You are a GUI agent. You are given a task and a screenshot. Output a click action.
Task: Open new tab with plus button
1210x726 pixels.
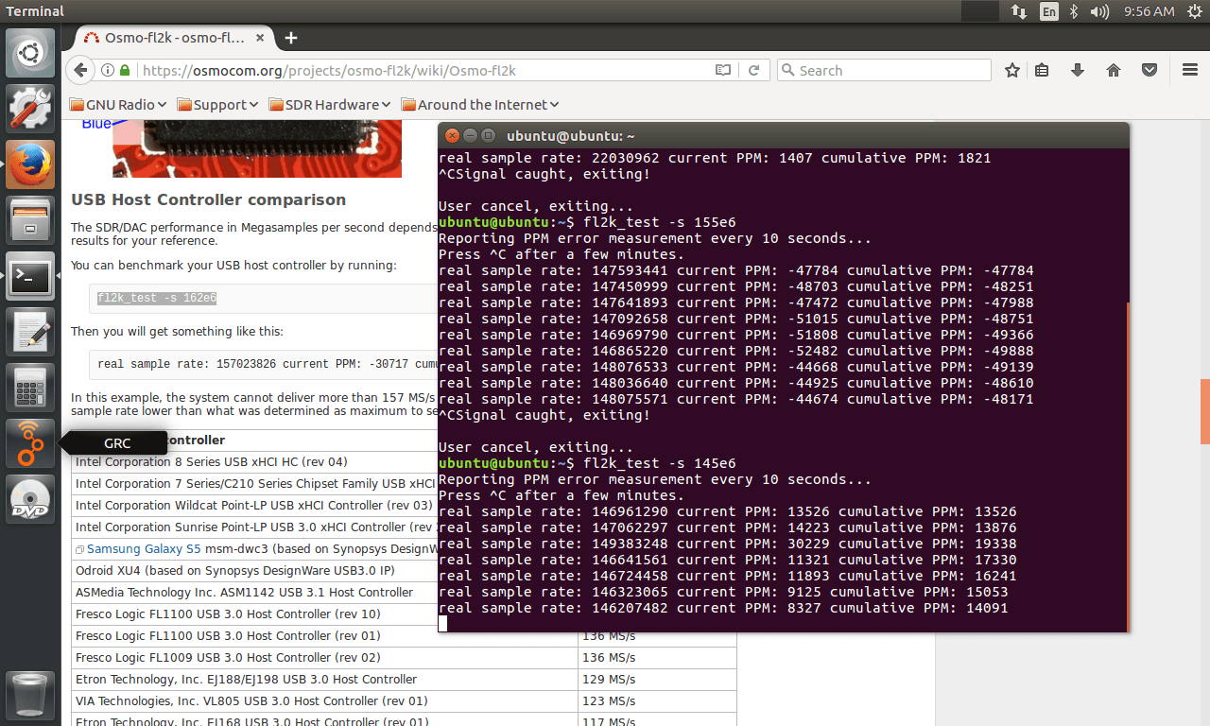point(291,38)
